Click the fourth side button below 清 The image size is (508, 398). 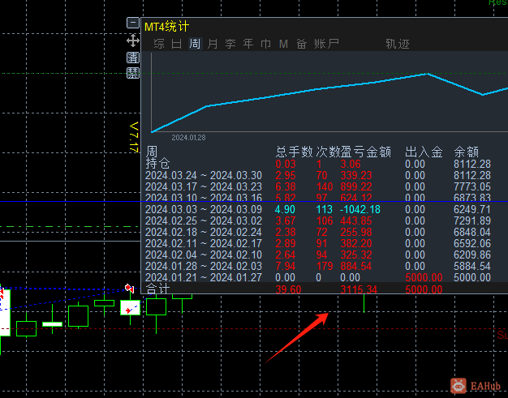point(133,73)
